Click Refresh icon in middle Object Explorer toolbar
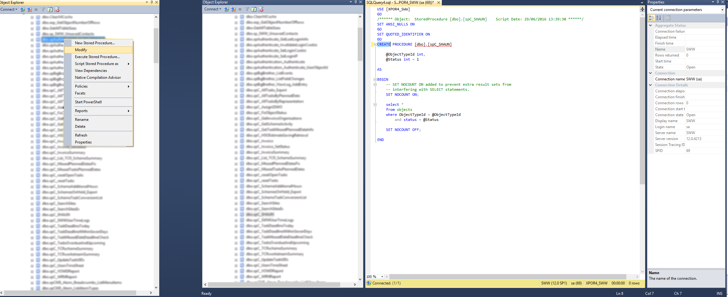The width and height of the screenshot is (728, 297). point(254,9)
